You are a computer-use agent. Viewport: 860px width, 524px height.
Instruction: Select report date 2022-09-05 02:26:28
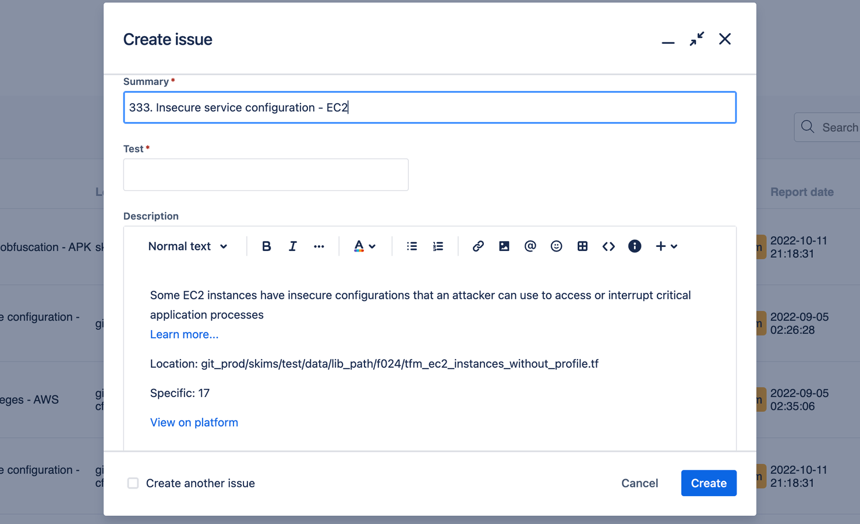click(799, 323)
